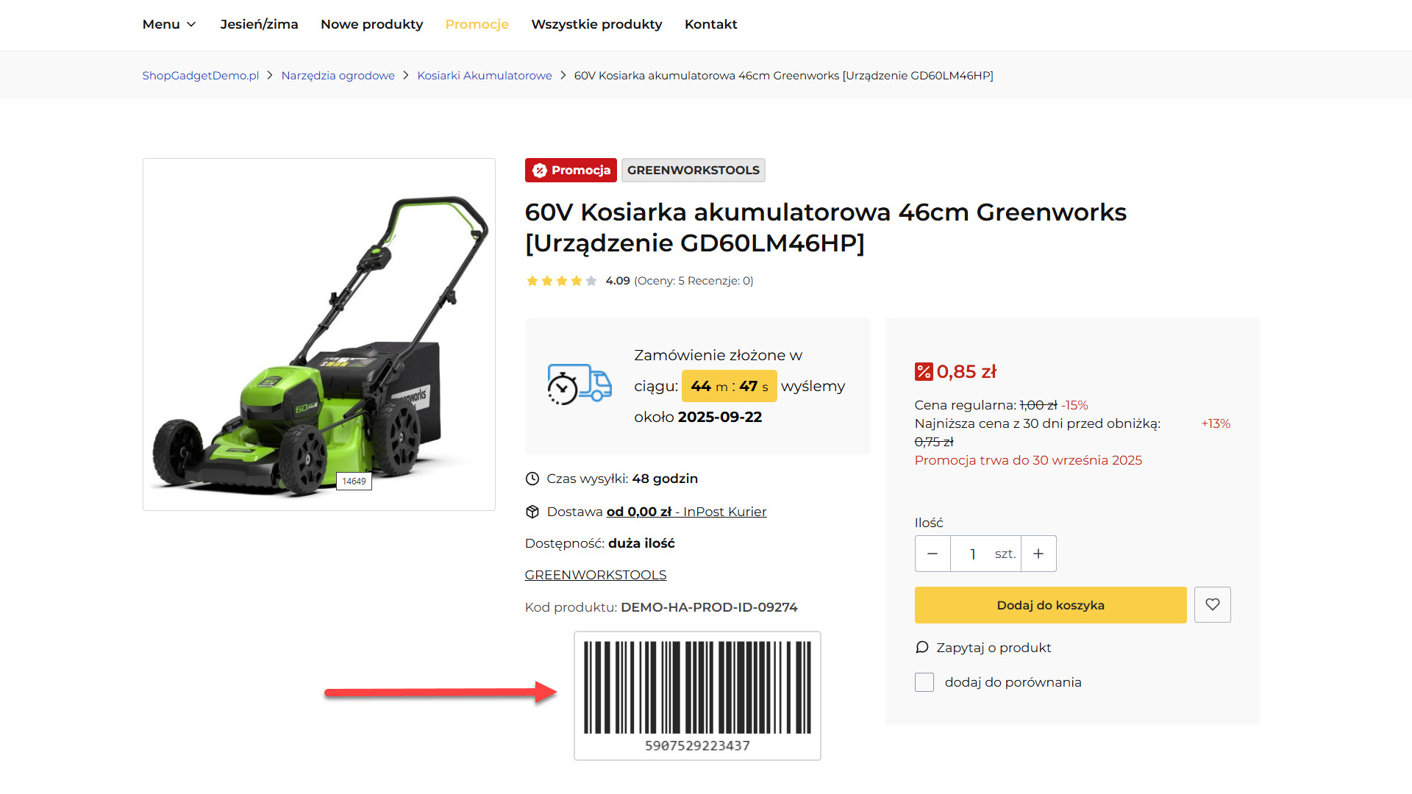
Task: Add product to wishlist heart icon
Action: tap(1212, 604)
